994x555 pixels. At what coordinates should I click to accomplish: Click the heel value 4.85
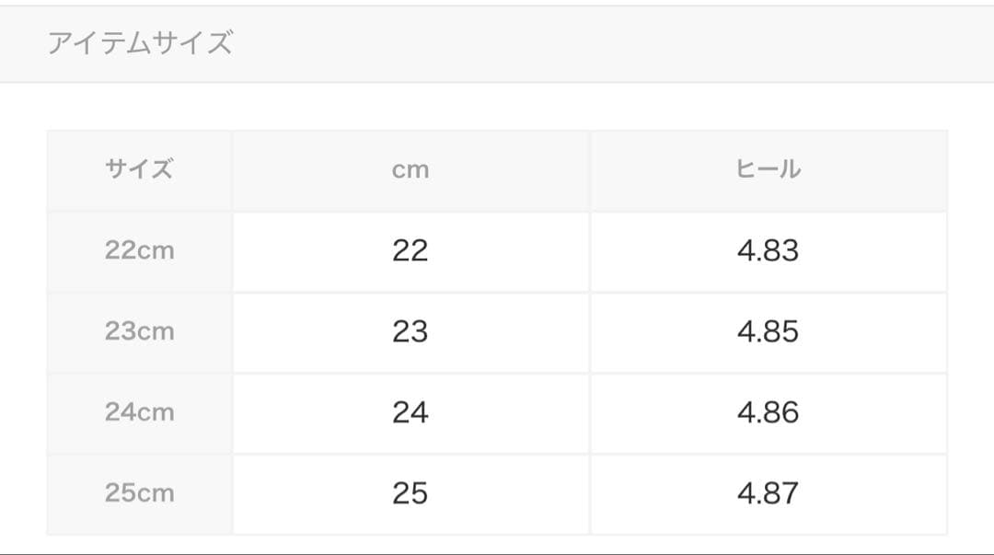coord(769,331)
